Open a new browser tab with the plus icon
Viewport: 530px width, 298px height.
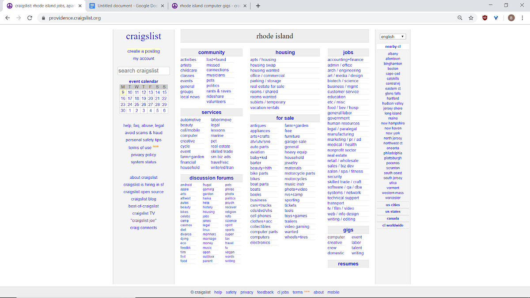258,7
